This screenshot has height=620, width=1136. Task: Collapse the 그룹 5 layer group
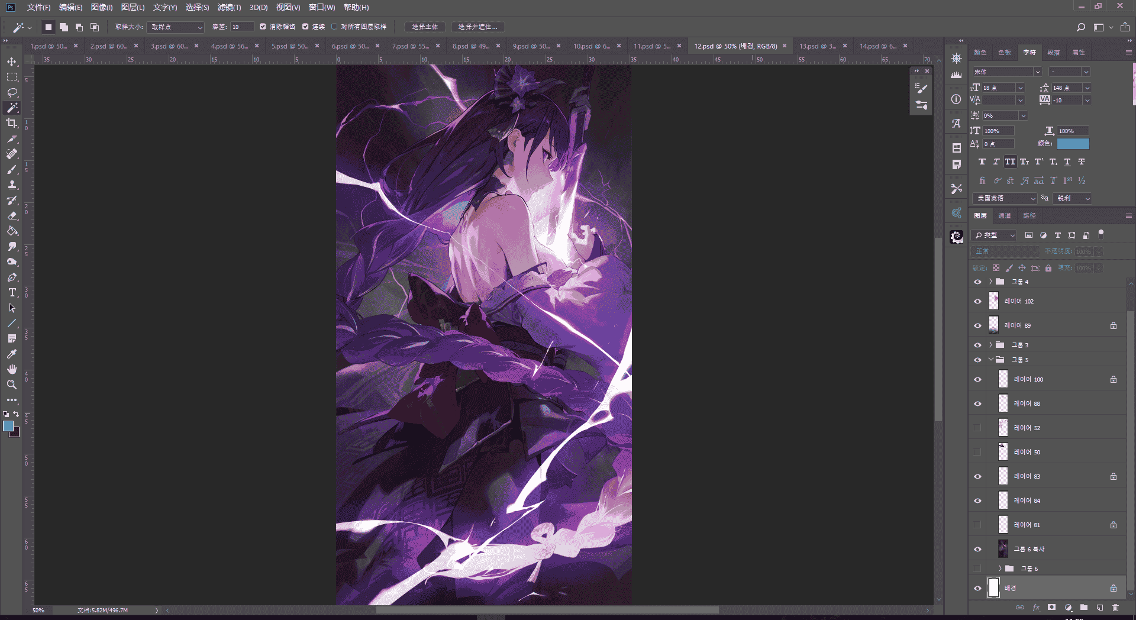point(990,360)
